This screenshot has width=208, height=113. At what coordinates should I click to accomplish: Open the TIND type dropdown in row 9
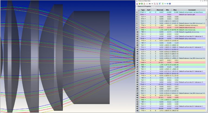(x=145, y=30)
